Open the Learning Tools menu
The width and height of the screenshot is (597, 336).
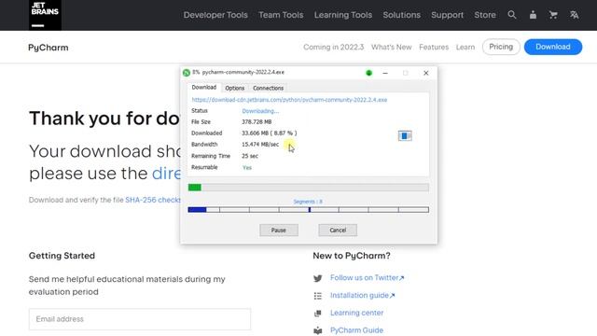pos(343,15)
